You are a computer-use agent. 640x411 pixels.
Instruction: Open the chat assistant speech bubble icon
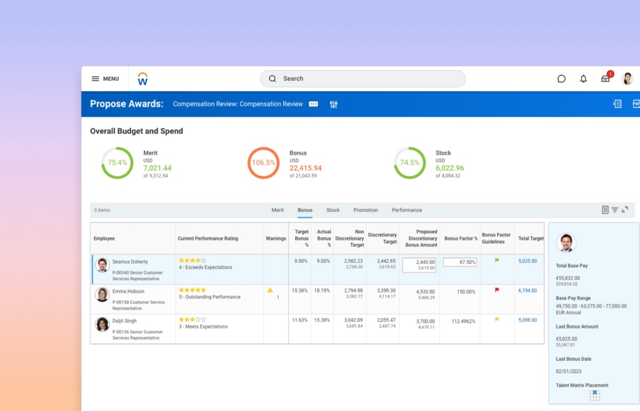point(561,79)
